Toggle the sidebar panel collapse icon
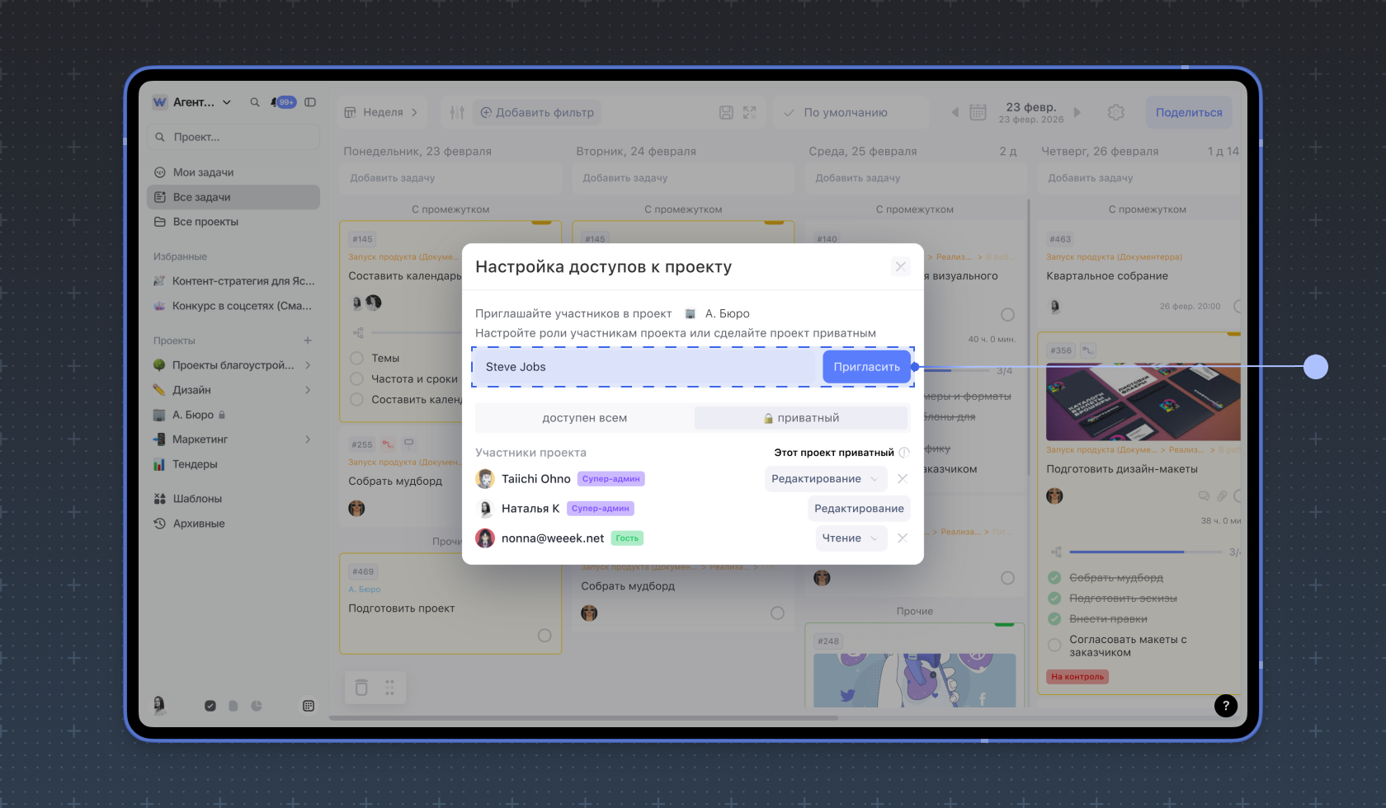Screen dimensions: 1386x808 click(x=310, y=102)
